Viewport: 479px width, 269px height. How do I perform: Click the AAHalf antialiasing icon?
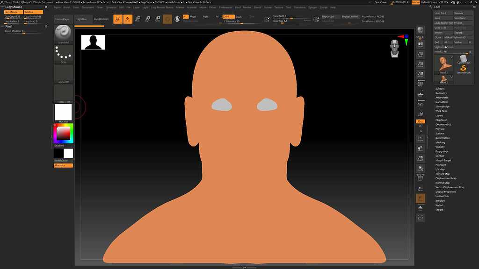coord(421,73)
